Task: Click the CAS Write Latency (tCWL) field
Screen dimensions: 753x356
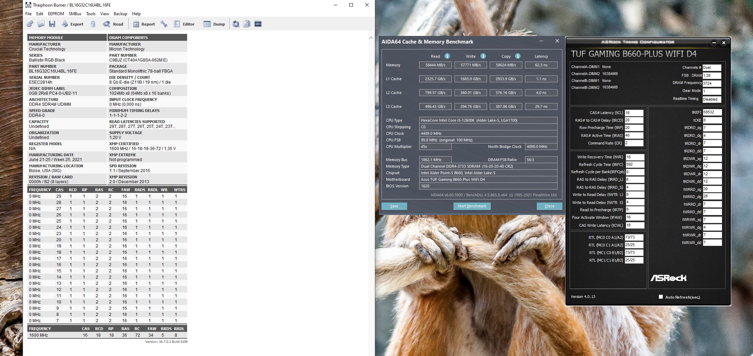Action: tap(635, 225)
